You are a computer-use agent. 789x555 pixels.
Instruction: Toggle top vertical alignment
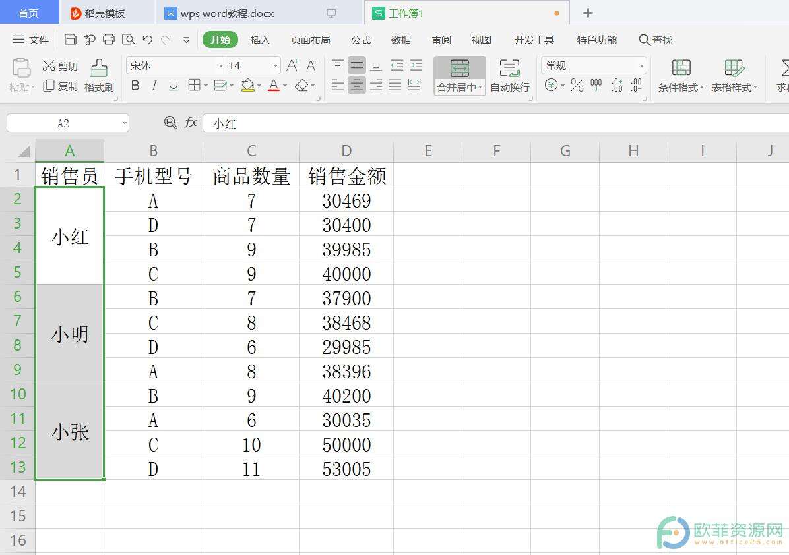338,65
